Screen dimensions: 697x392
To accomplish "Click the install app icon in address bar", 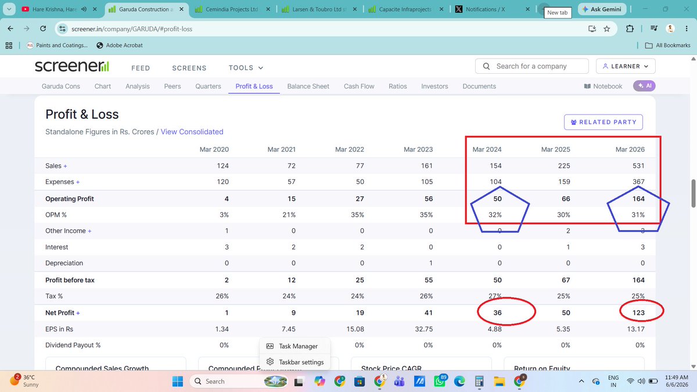I will point(592,28).
